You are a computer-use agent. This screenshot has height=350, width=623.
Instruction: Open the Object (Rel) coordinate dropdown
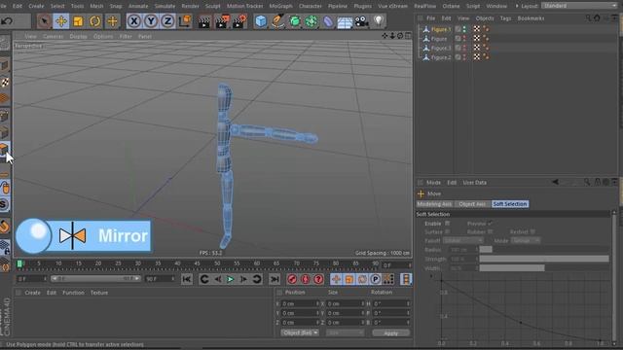(300, 332)
